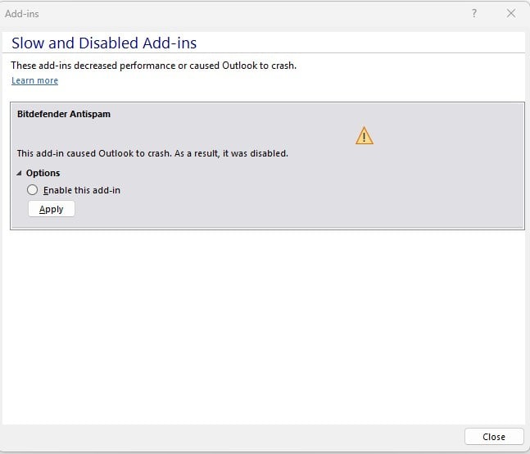Viewport: 530px width, 454px height.
Task: Click the Close button at bottom
Action: point(494,437)
